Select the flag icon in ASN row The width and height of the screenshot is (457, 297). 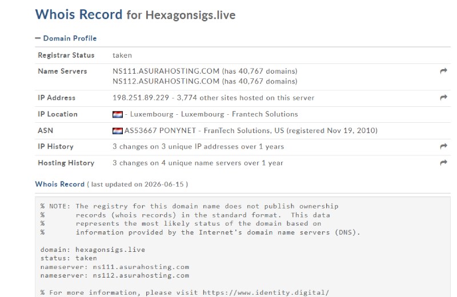click(x=118, y=131)
